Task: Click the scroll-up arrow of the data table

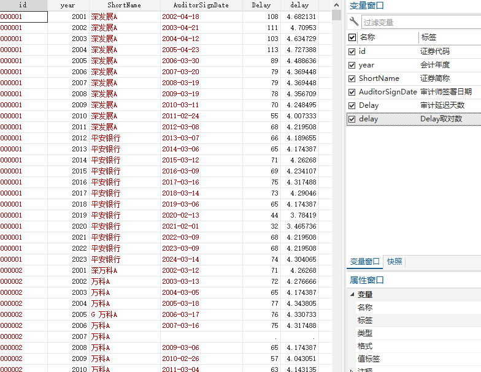Action: 336,5
